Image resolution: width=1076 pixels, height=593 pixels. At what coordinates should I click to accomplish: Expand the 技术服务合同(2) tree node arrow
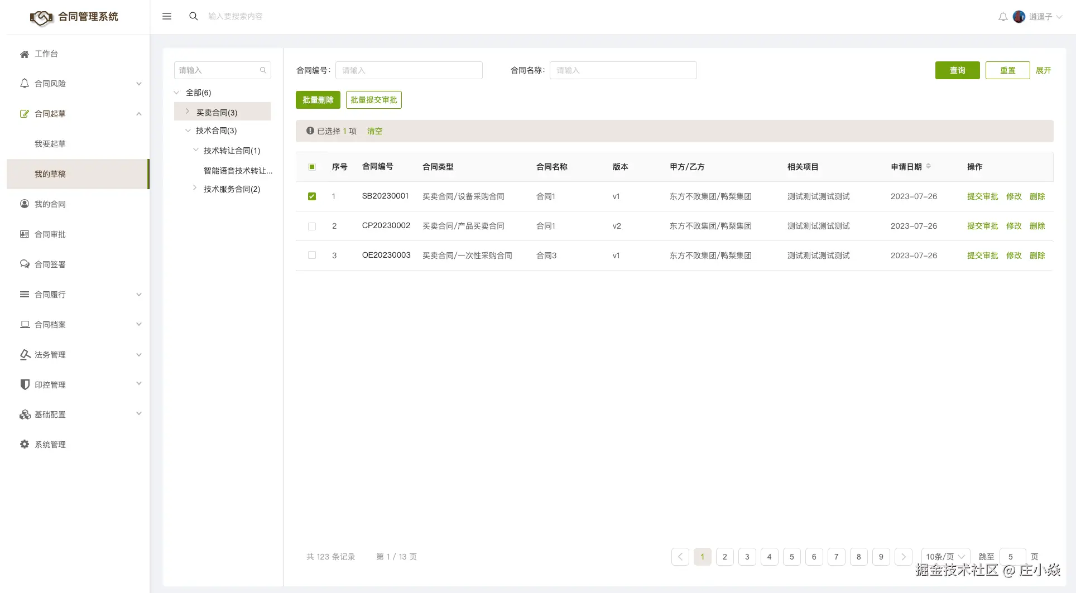click(195, 188)
